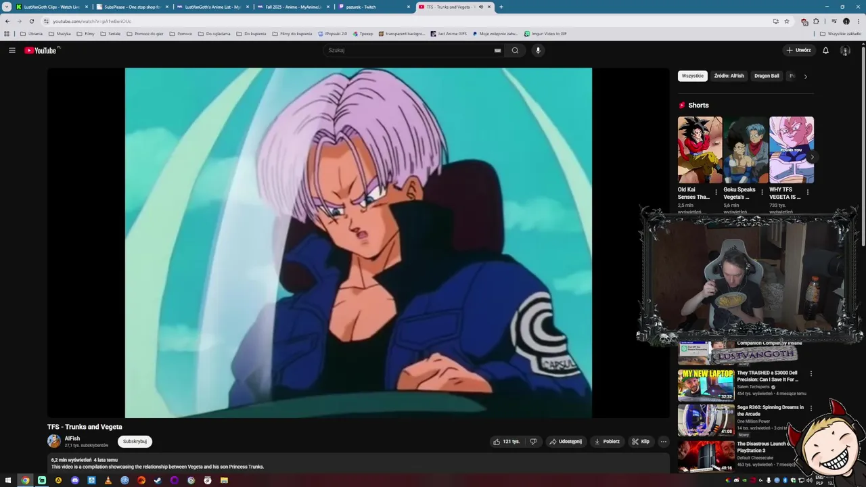This screenshot has width=866, height=487.
Task: Open the Chrome profile avatar
Action: click(x=846, y=21)
